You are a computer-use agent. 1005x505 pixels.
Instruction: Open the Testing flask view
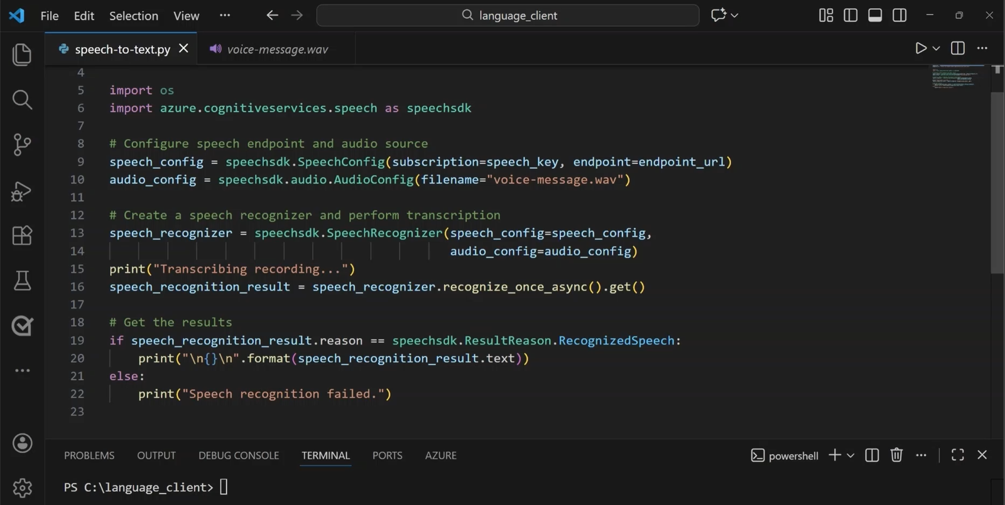pos(22,280)
